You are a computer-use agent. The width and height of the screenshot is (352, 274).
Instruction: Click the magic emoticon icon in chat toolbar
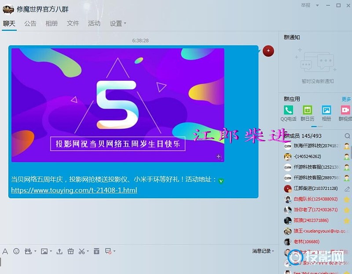(x=28, y=251)
